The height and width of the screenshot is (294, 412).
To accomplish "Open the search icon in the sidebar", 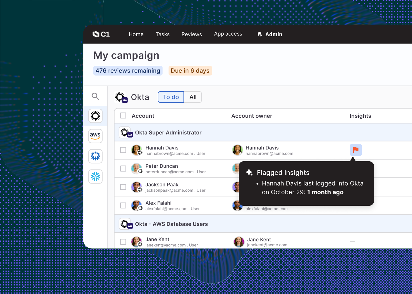I will tap(95, 96).
